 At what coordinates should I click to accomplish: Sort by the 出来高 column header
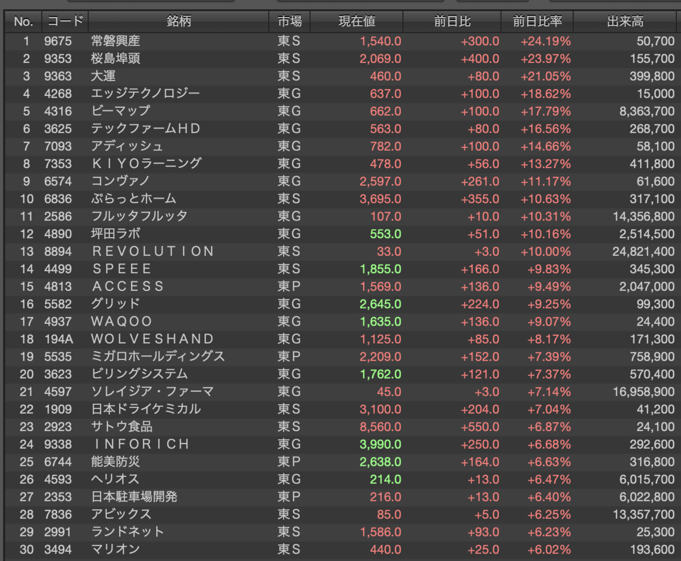tap(625, 22)
